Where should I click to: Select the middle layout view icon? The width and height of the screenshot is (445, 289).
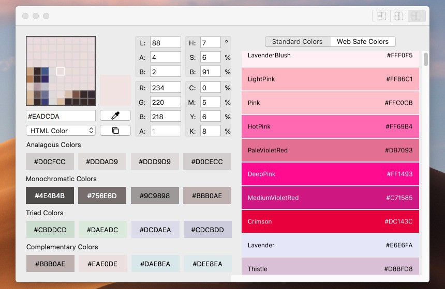398,16
